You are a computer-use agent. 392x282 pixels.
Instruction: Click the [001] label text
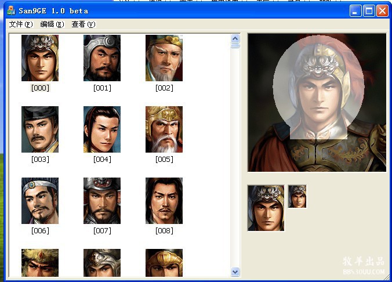click(x=102, y=88)
